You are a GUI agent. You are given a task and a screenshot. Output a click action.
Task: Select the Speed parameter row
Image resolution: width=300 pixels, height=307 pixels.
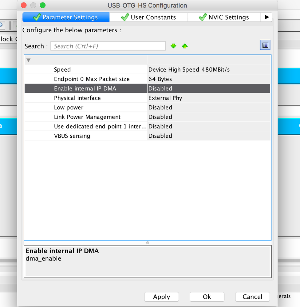(x=147, y=69)
